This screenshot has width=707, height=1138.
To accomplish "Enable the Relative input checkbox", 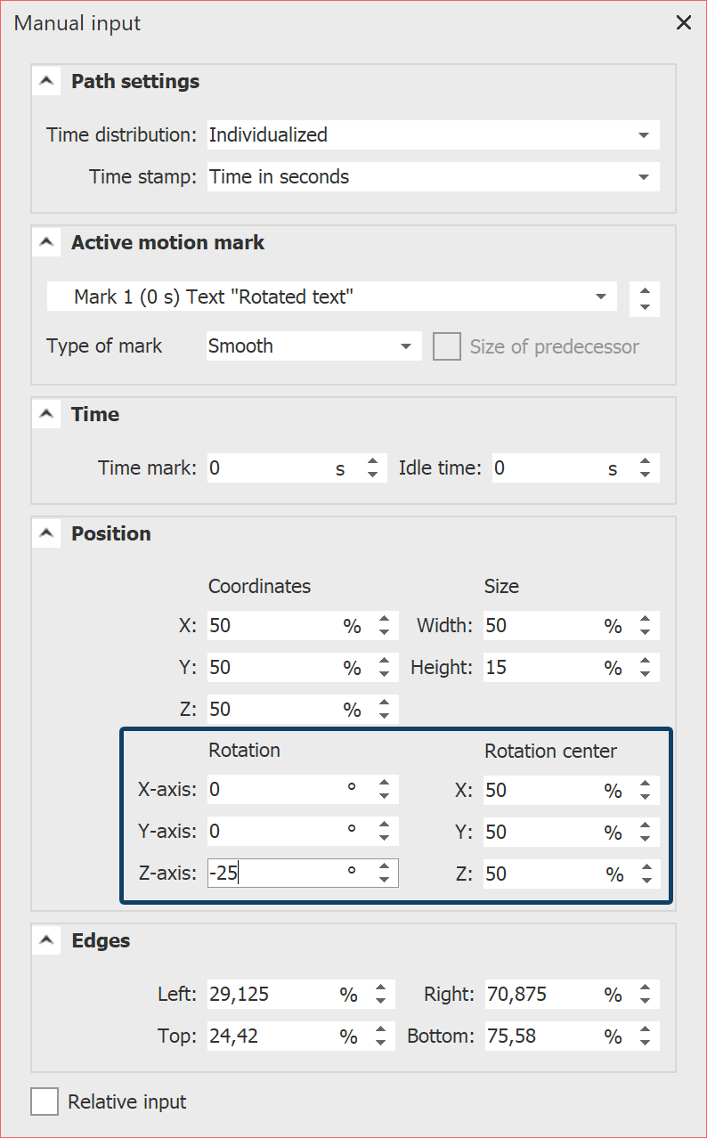I will coord(45,1101).
